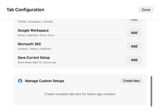This screenshot has width=160, height=112.
Task: Click 'Create reusable tab sets' hint text
Action: (x=80, y=94)
